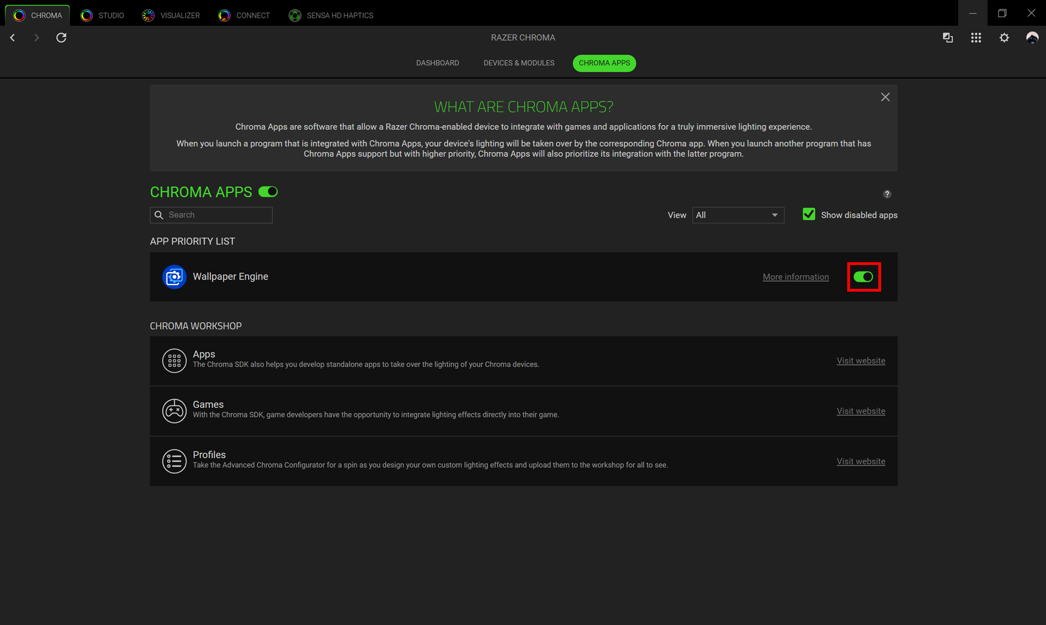Click the display switcher icon near settings
Screen dimensions: 1046x625
pos(947,37)
